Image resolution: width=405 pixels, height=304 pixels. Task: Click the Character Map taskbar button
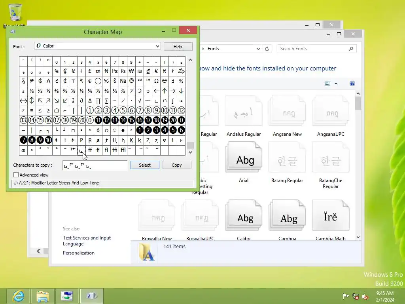pyautogui.click(x=92, y=296)
